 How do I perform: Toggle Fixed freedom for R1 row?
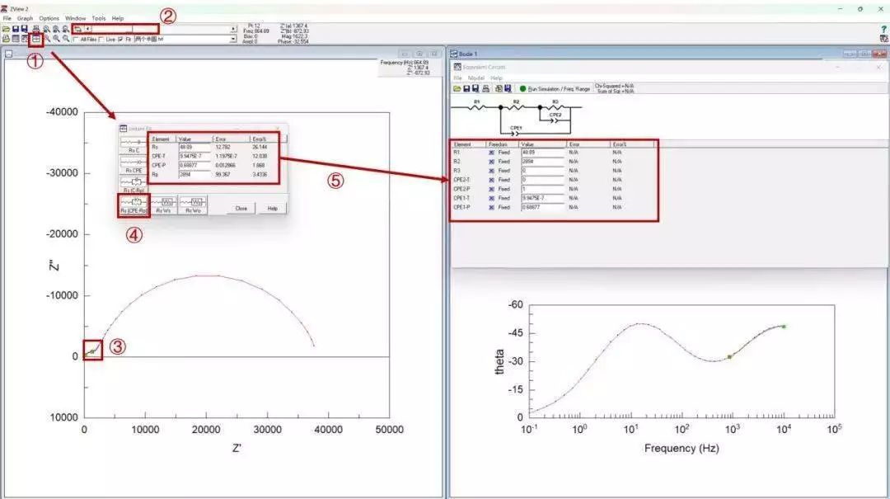pos(491,153)
